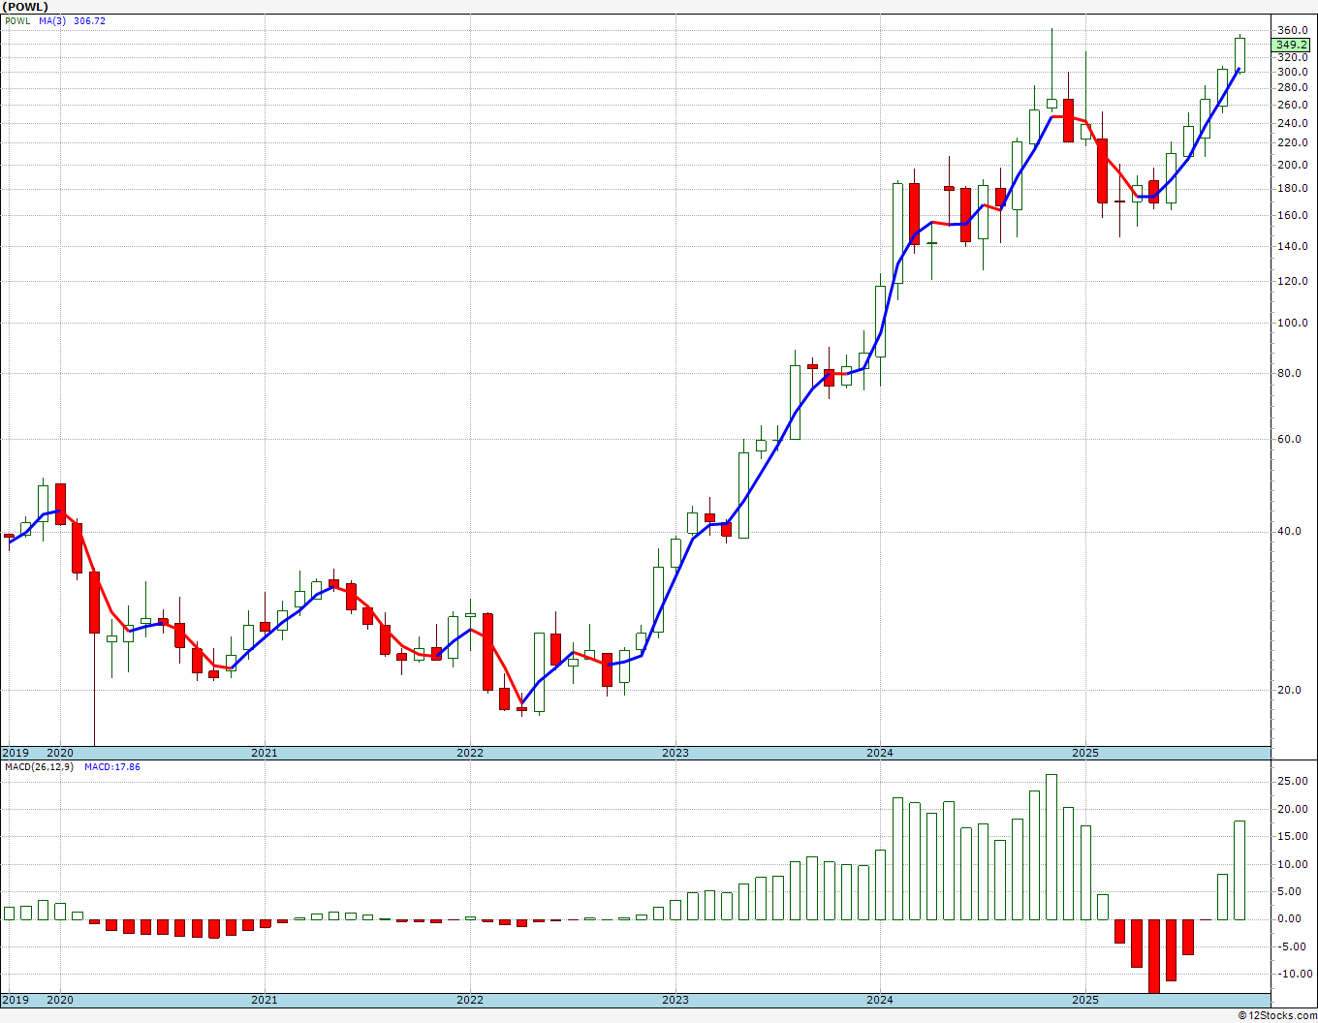The width and height of the screenshot is (1318, 1023).
Task: Select the 140.0 price axis label
Action: tap(1293, 246)
